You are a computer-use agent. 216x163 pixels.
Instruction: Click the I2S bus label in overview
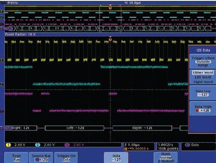(x=9, y=29)
